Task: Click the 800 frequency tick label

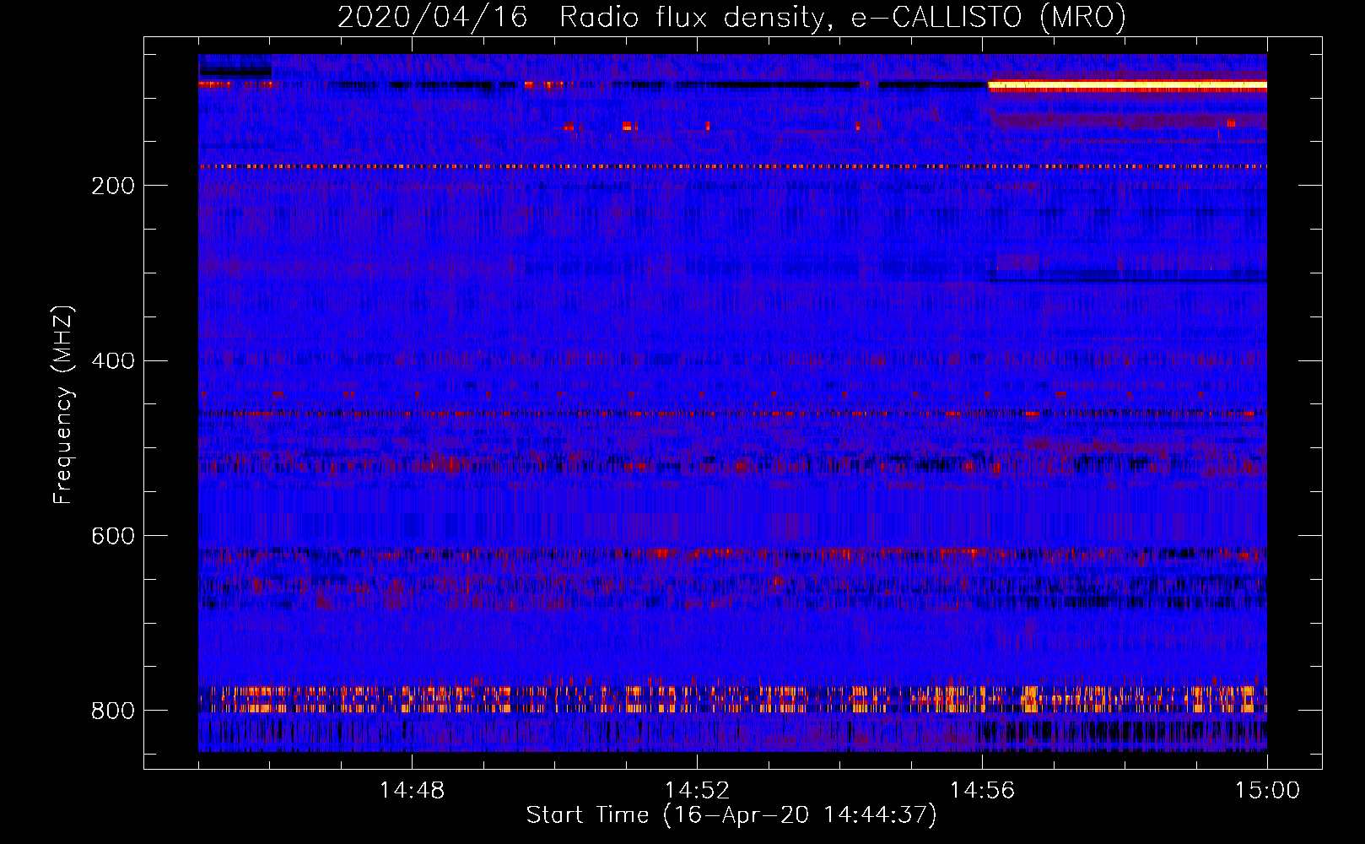Action: [x=112, y=711]
